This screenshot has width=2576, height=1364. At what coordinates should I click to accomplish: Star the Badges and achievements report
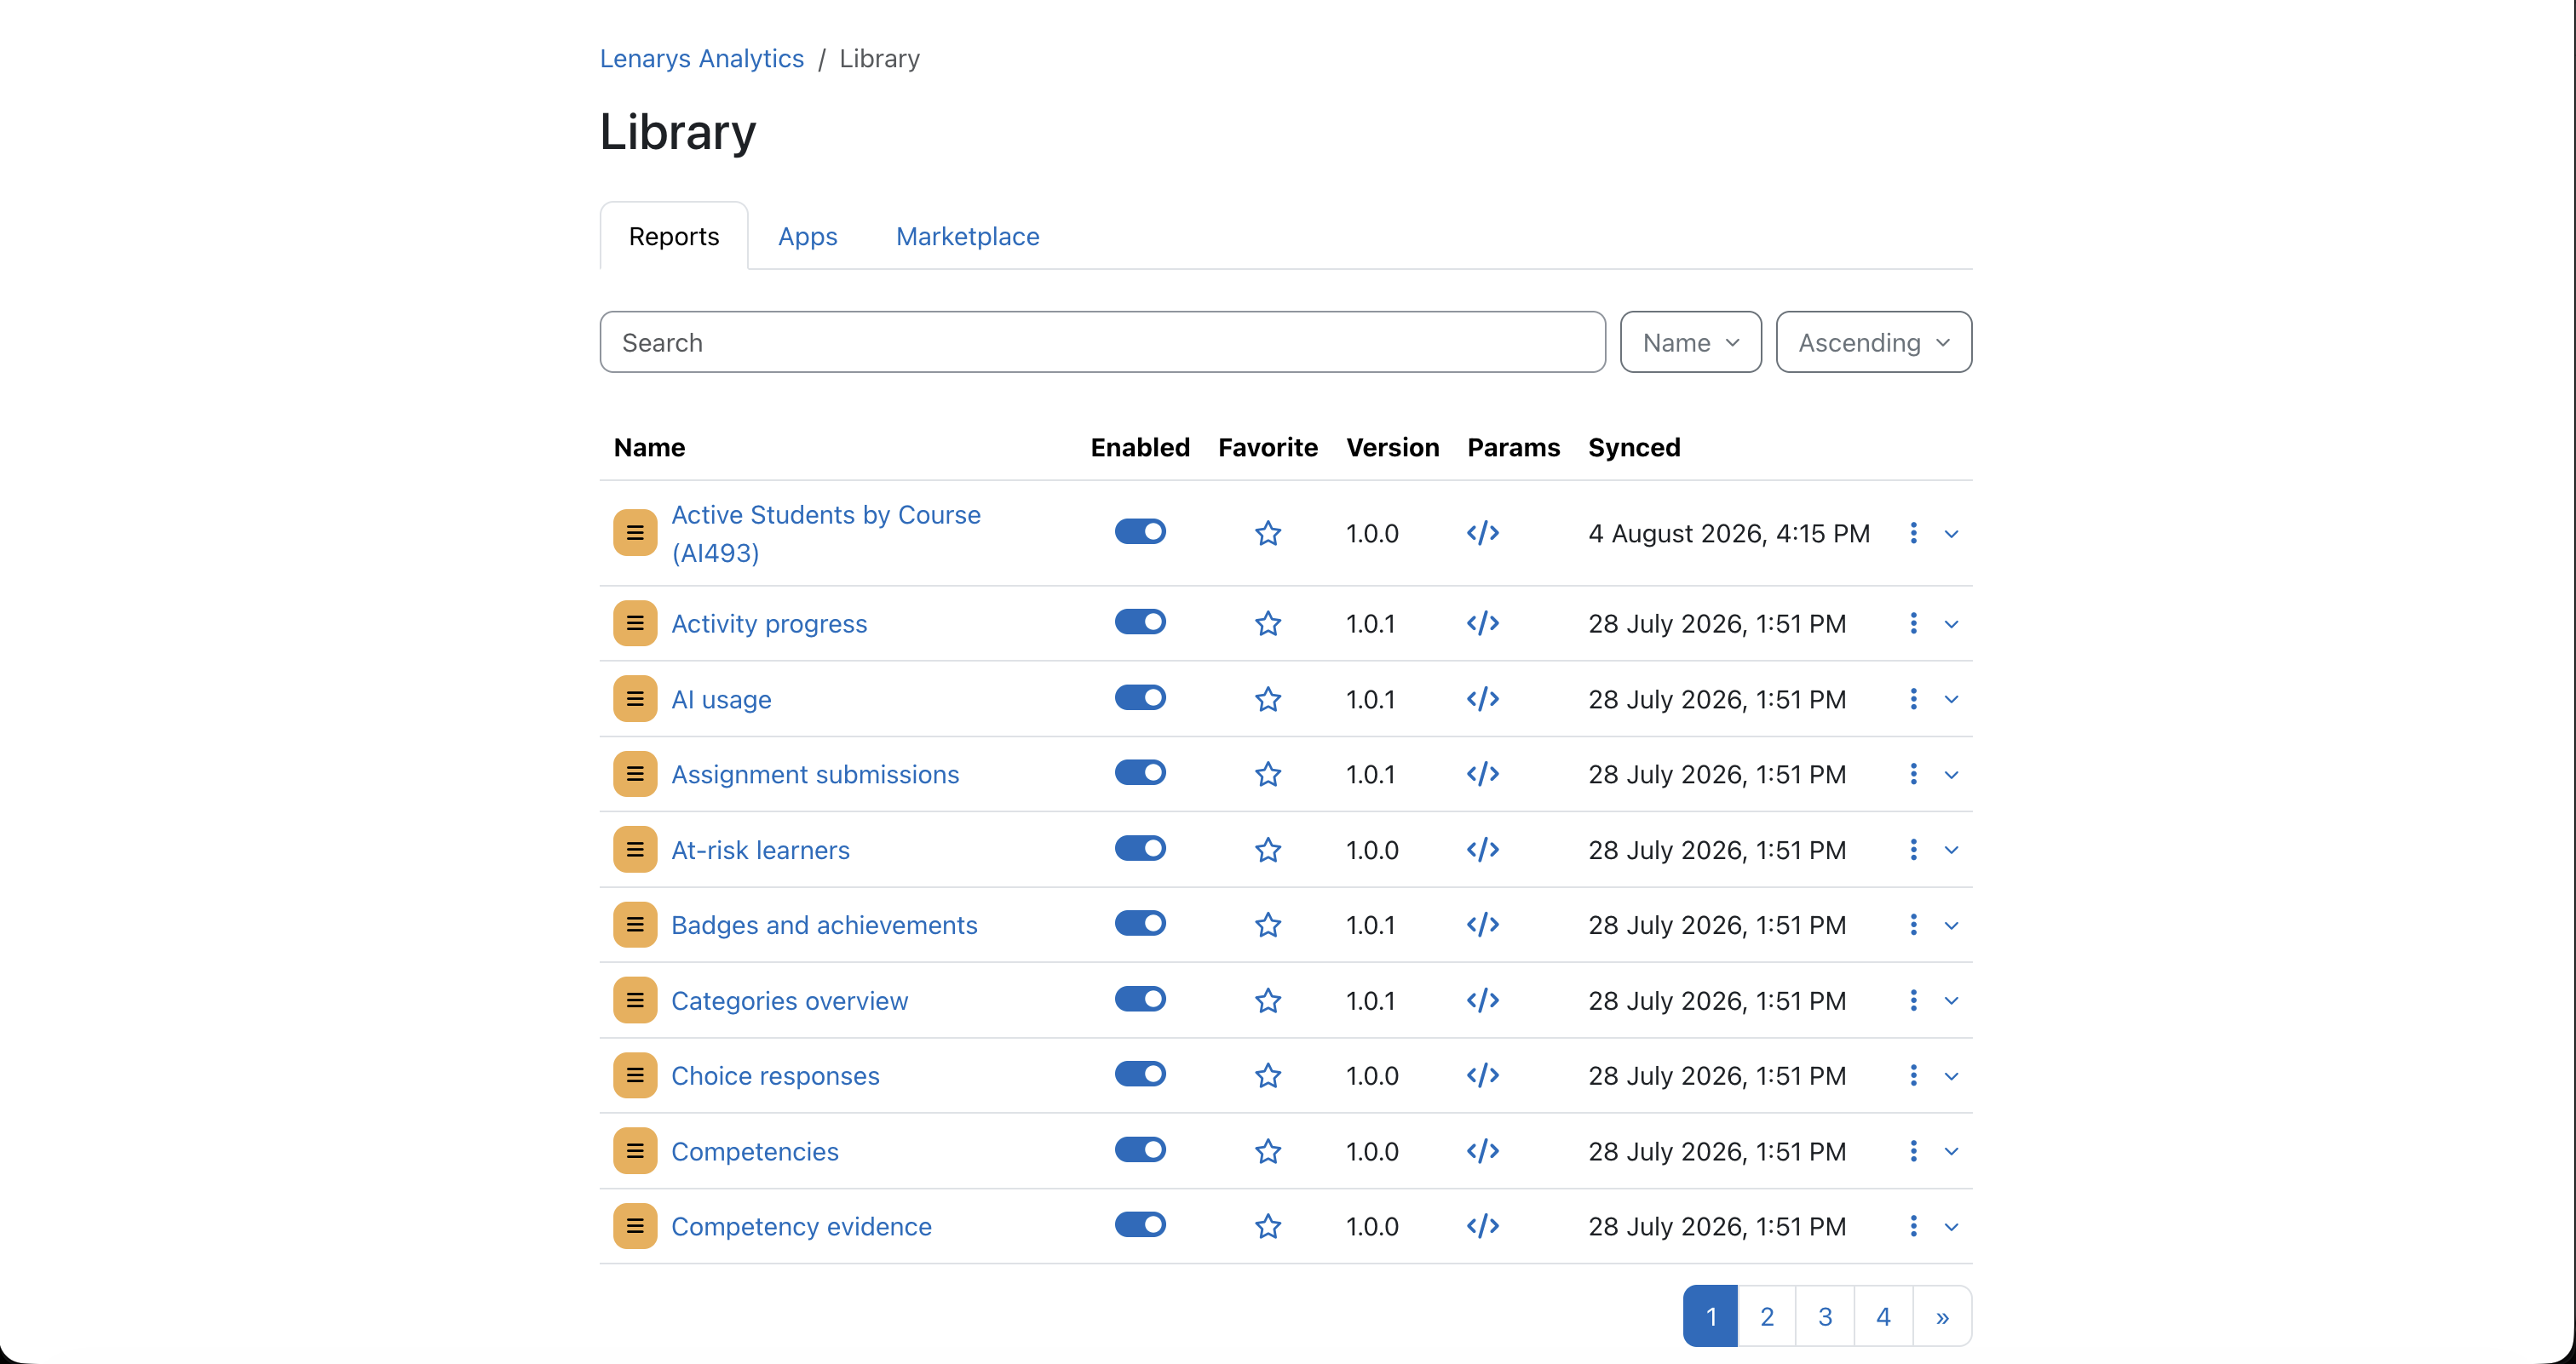[1268, 926]
